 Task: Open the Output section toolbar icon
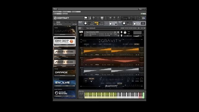[98, 18]
